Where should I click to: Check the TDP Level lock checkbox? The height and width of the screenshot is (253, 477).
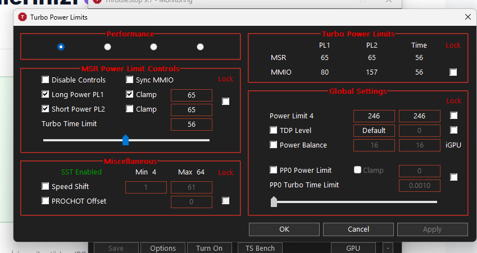pyautogui.click(x=454, y=130)
